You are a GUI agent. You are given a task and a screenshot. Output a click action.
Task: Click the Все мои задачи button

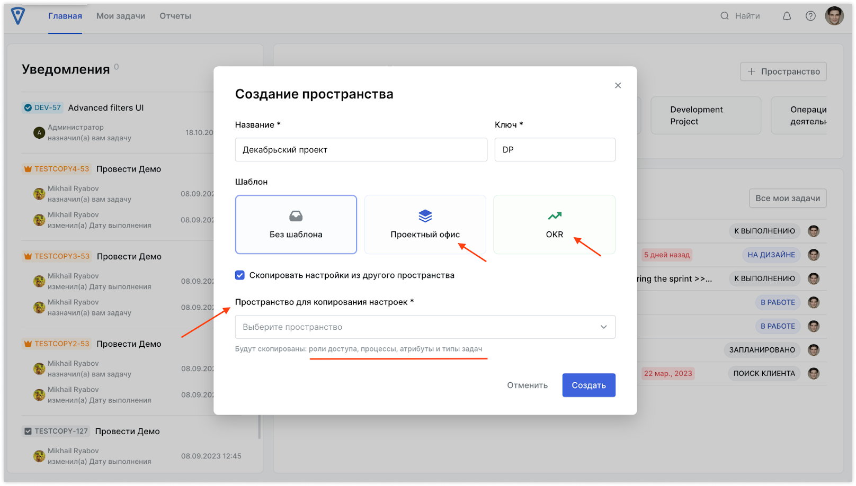(787, 197)
